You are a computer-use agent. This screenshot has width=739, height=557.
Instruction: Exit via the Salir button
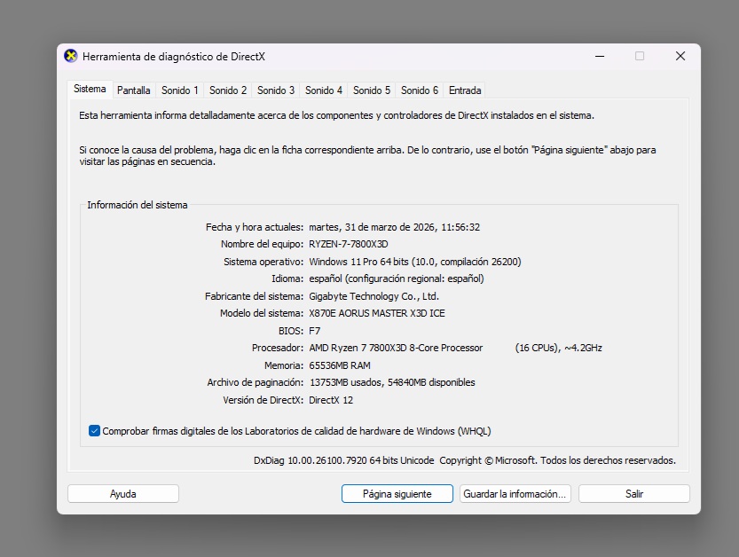coord(633,493)
